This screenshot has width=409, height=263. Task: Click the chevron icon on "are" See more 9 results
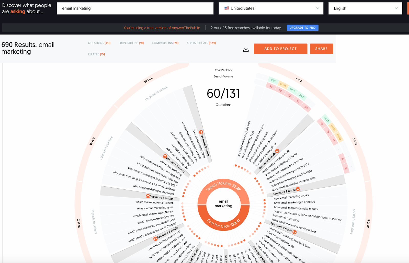[x=277, y=151]
